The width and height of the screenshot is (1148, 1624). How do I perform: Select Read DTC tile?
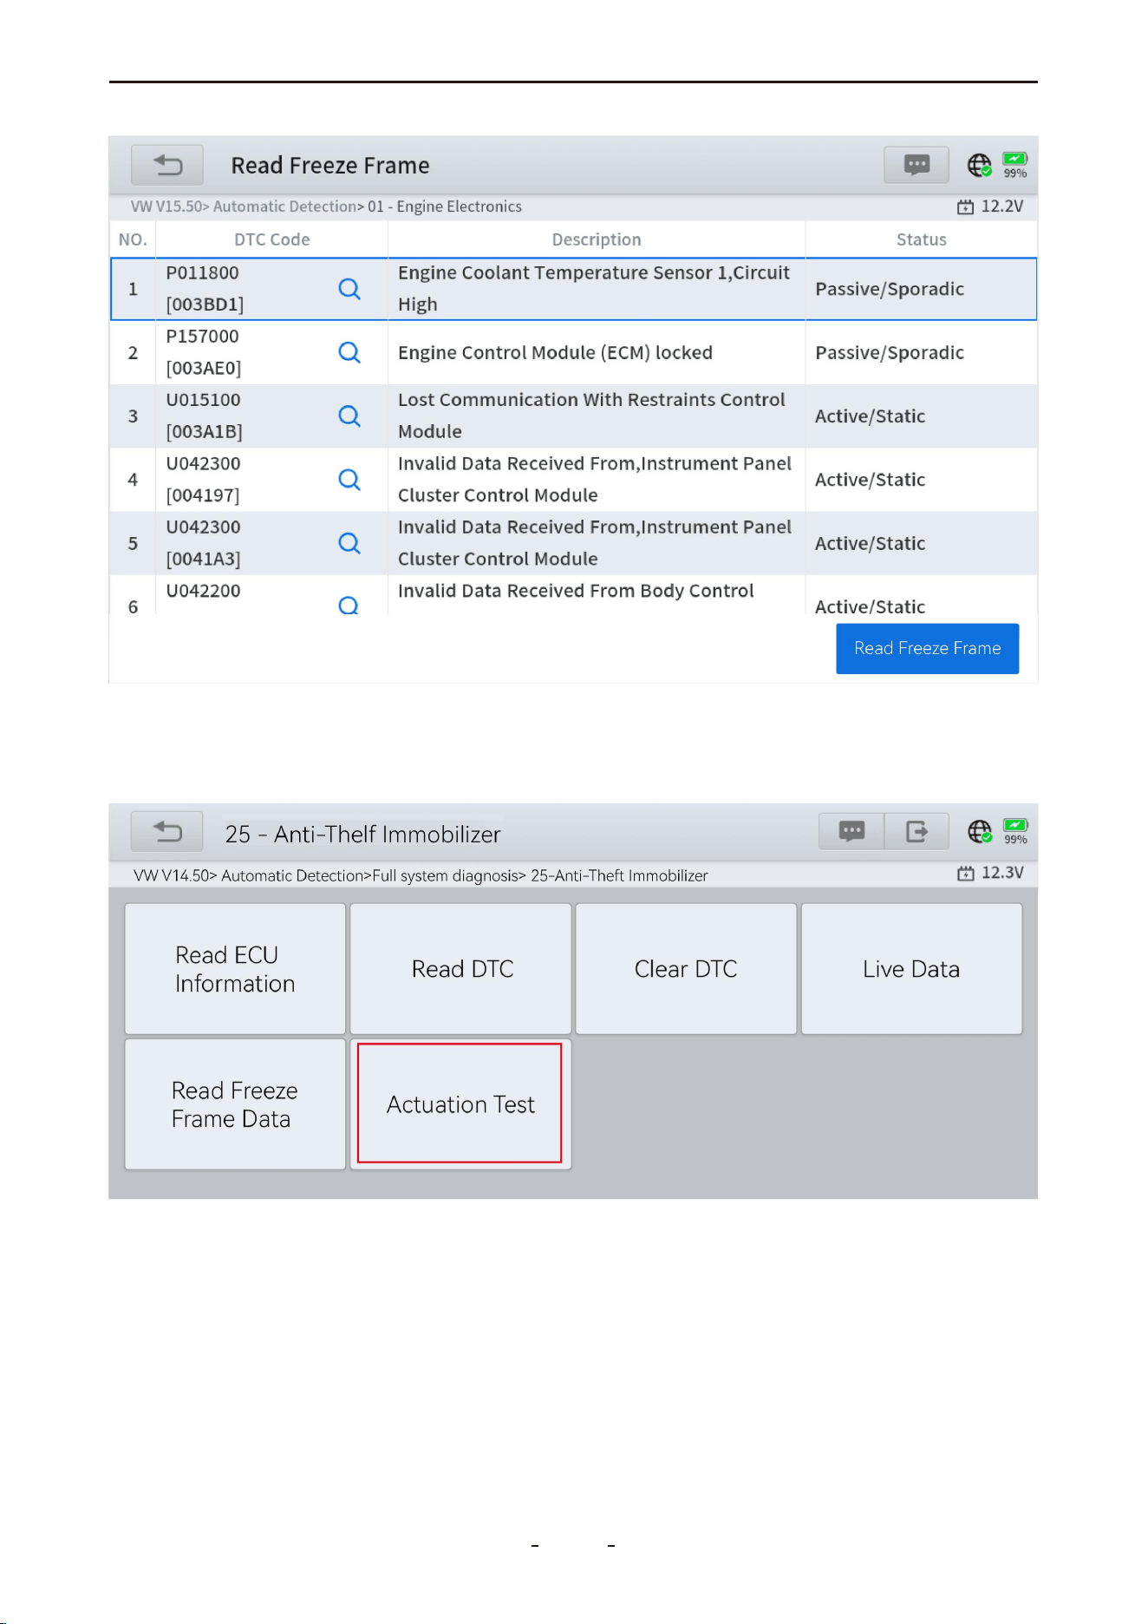(460, 969)
